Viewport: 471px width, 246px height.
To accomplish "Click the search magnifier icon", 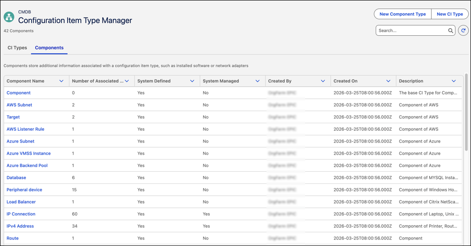I will pos(451,31).
